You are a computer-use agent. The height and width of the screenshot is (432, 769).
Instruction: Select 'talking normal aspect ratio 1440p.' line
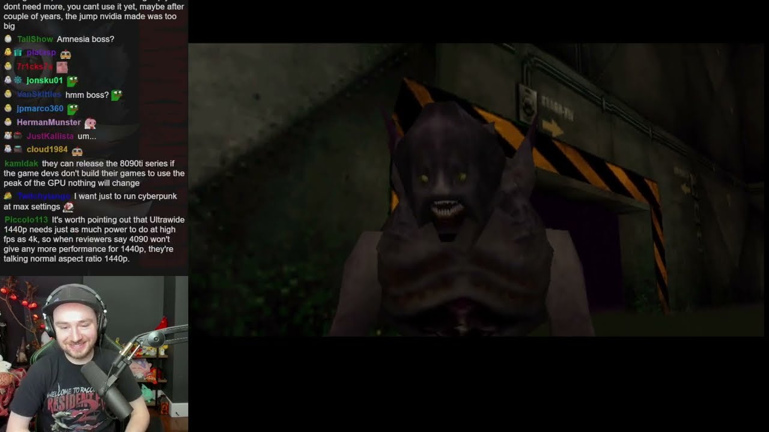[x=67, y=259]
